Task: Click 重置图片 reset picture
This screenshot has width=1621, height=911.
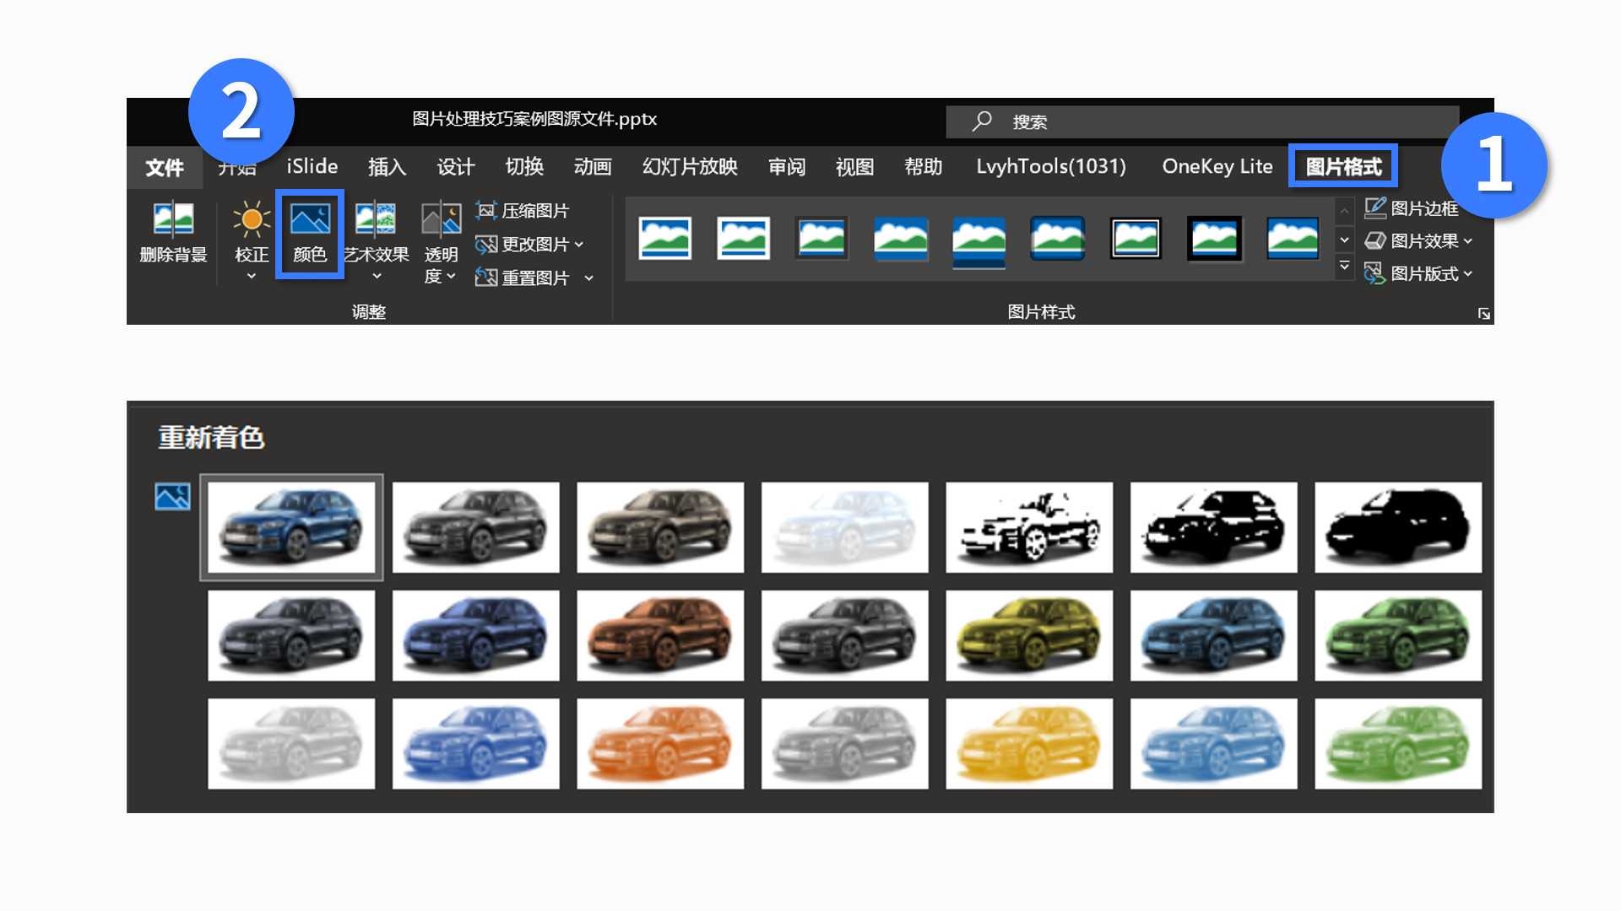Action: pyautogui.click(x=522, y=278)
